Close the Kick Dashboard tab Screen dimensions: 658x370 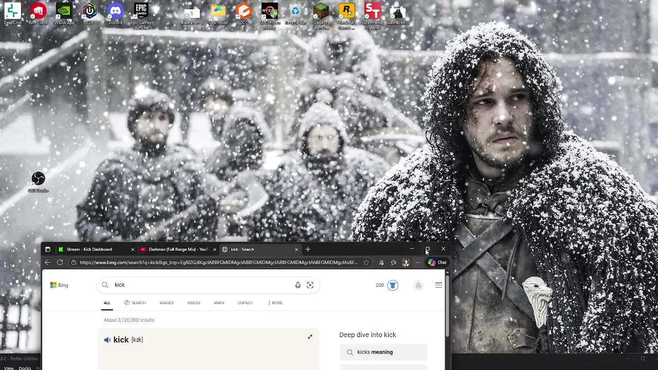pos(133,249)
